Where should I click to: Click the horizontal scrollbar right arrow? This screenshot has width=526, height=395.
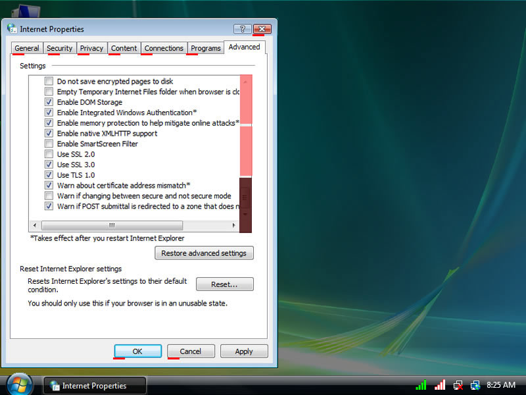point(234,225)
